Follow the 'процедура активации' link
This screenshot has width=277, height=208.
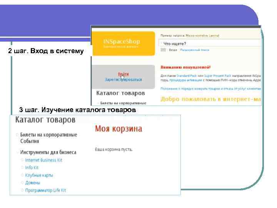click(185, 80)
